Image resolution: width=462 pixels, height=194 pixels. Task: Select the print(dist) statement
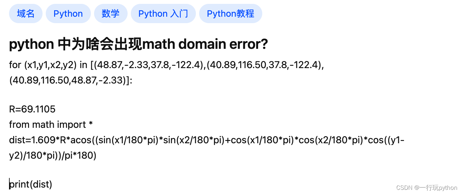click(x=31, y=184)
